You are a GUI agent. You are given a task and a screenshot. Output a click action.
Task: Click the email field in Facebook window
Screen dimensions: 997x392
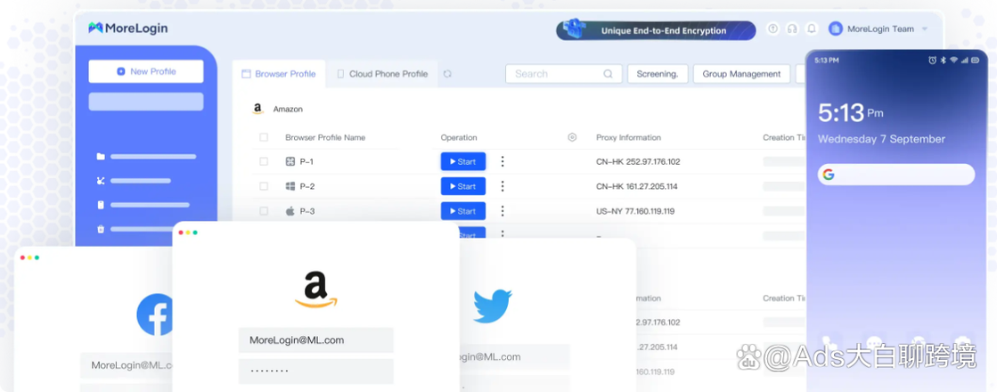[x=127, y=365]
